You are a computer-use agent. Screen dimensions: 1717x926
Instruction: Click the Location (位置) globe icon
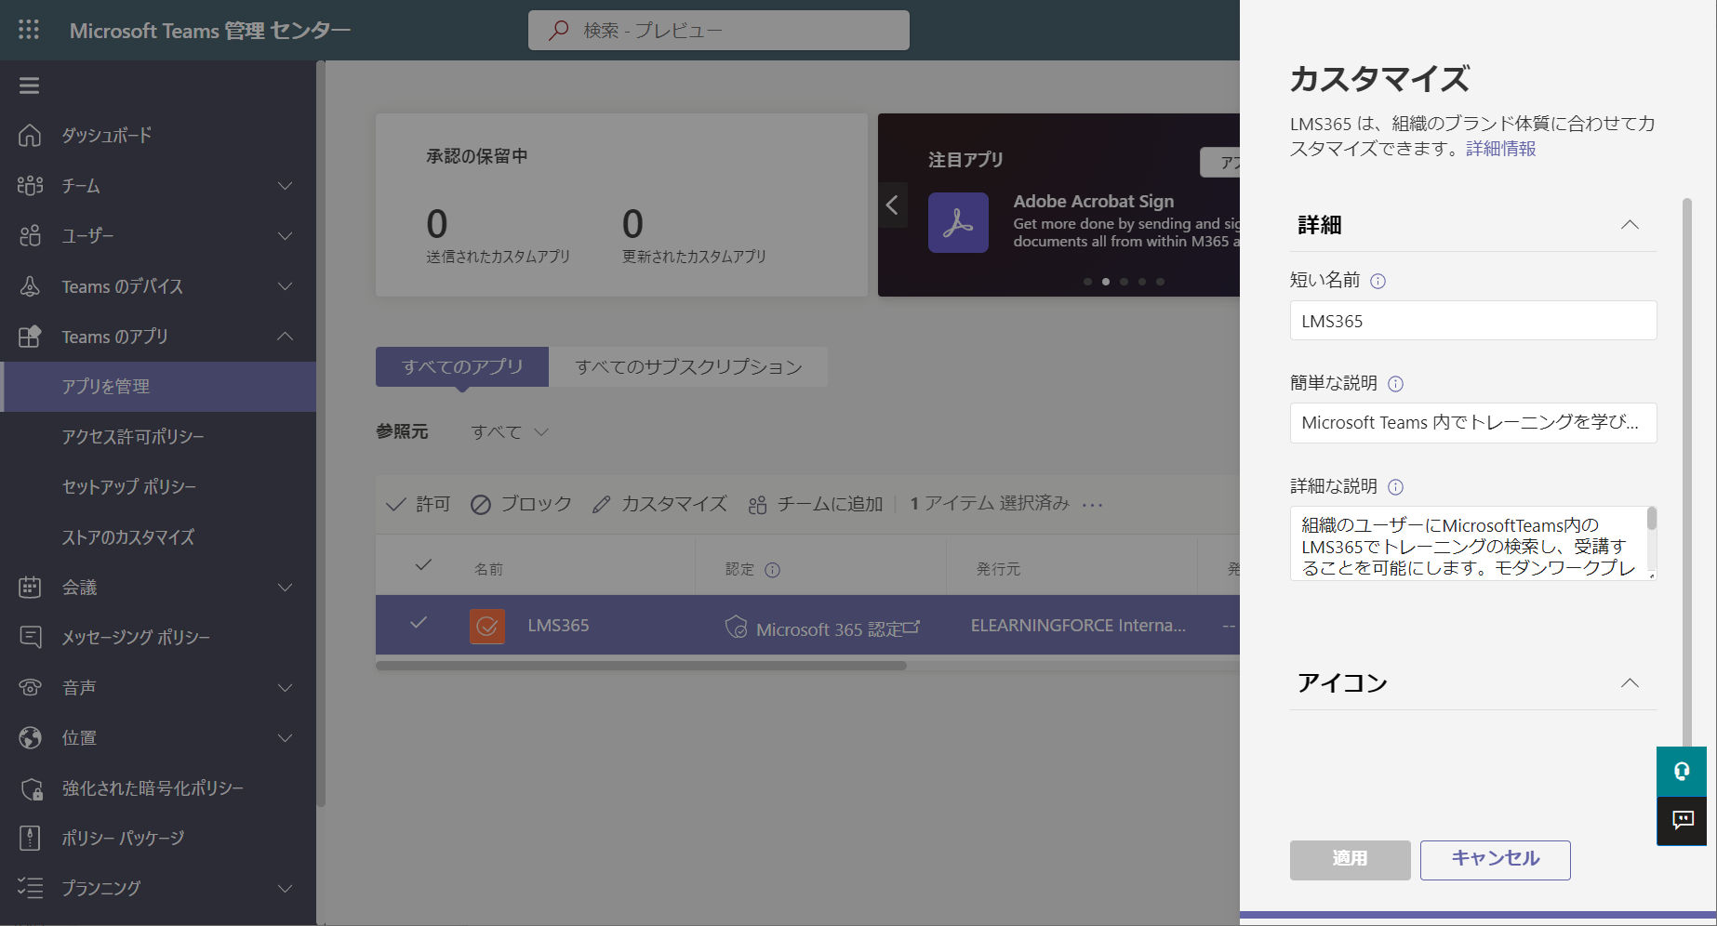click(x=30, y=737)
